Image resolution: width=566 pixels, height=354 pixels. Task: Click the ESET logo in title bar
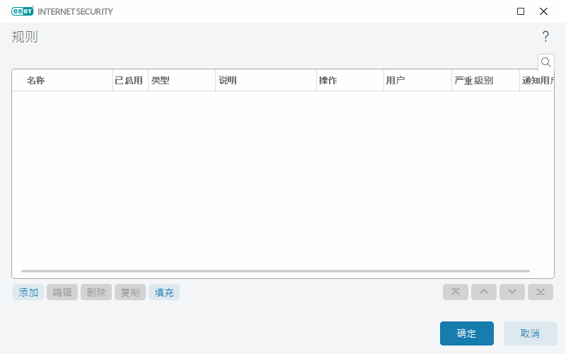coord(23,11)
